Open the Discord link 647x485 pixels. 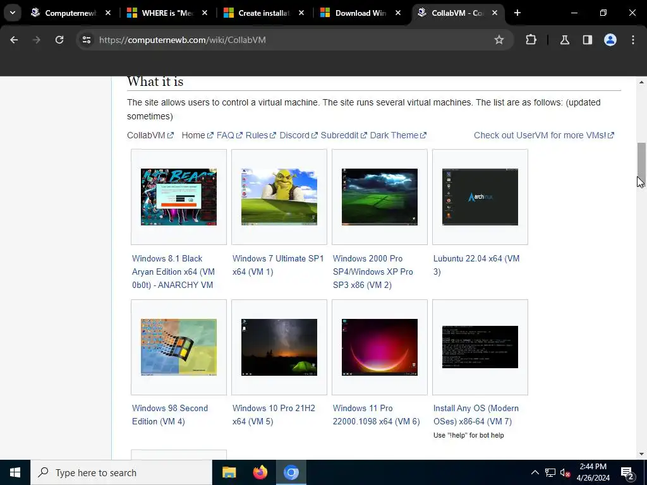pyautogui.click(x=298, y=135)
